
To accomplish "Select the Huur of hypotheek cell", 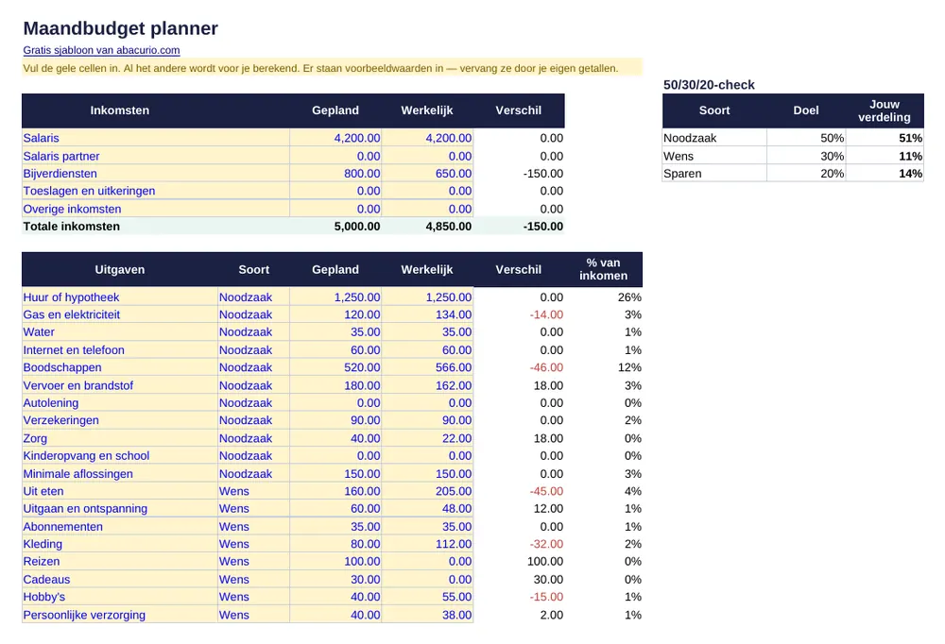I will pyautogui.click(x=120, y=297).
